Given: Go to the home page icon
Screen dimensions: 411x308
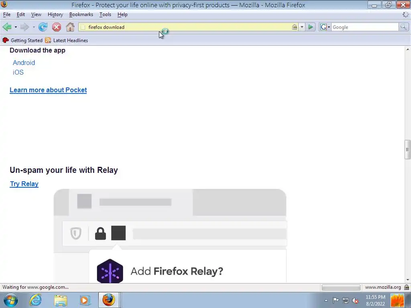Looking at the screenshot, I should pos(70,27).
